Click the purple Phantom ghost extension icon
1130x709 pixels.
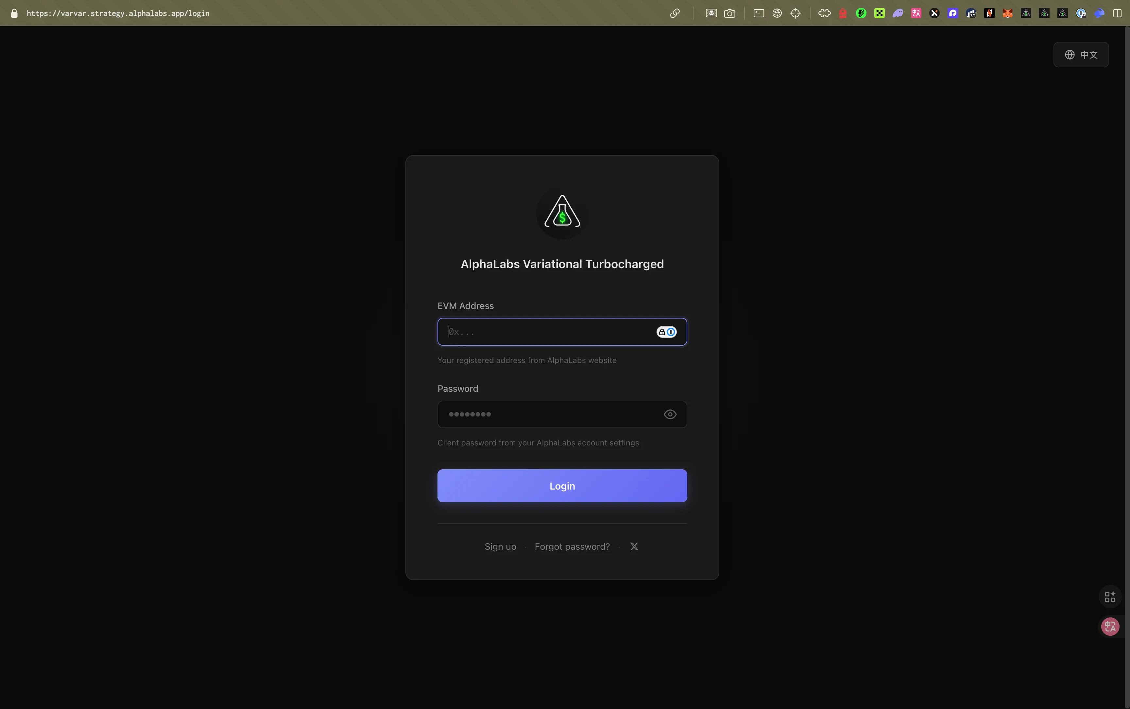[898, 13]
